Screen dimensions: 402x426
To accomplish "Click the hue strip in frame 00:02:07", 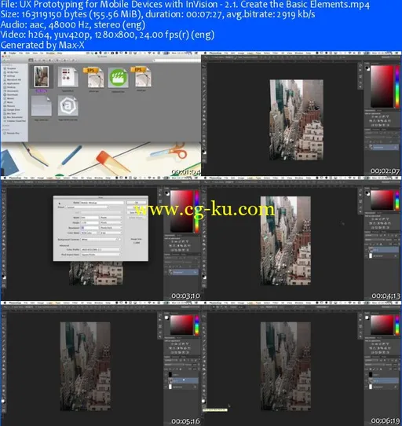I will tap(397, 86).
